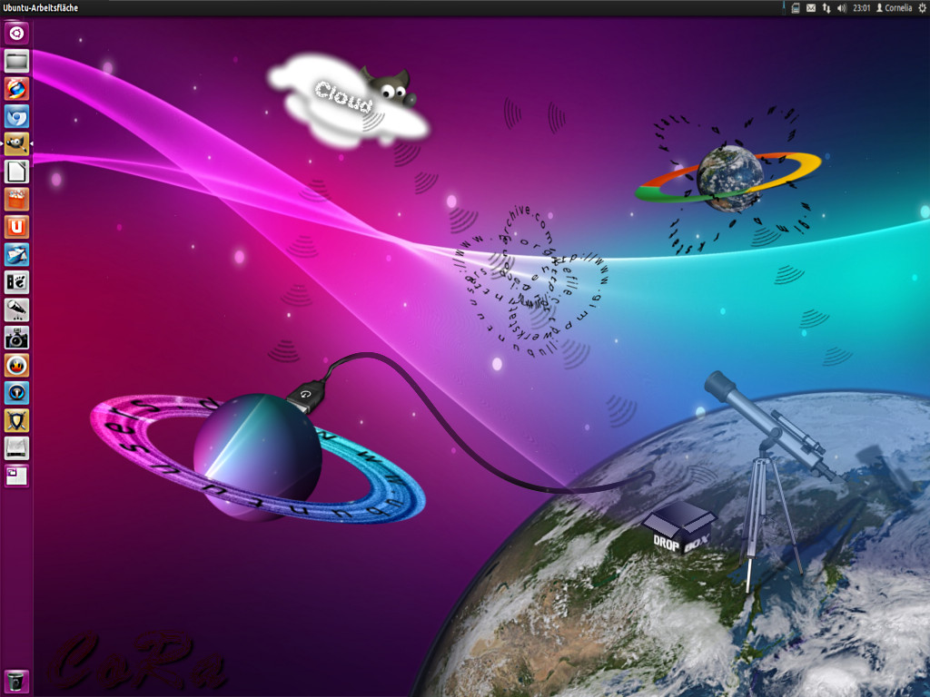Open GIMP from the launcher
Image resolution: width=930 pixels, height=697 pixels.
[x=16, y=143]
